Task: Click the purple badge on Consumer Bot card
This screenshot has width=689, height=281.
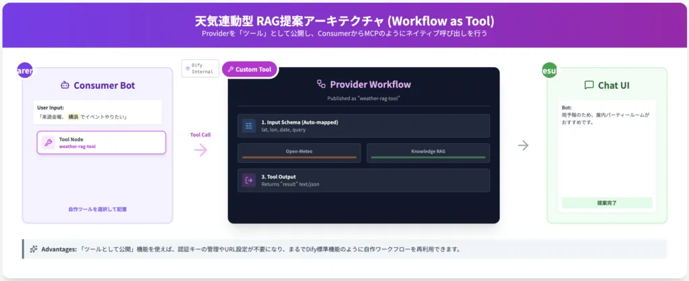Action: pos(25,70)
